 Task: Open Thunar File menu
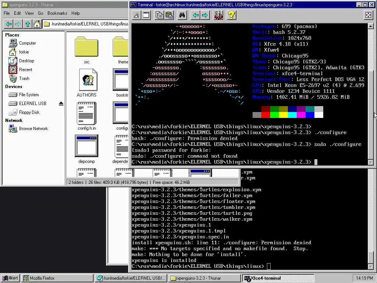[7, 13]
